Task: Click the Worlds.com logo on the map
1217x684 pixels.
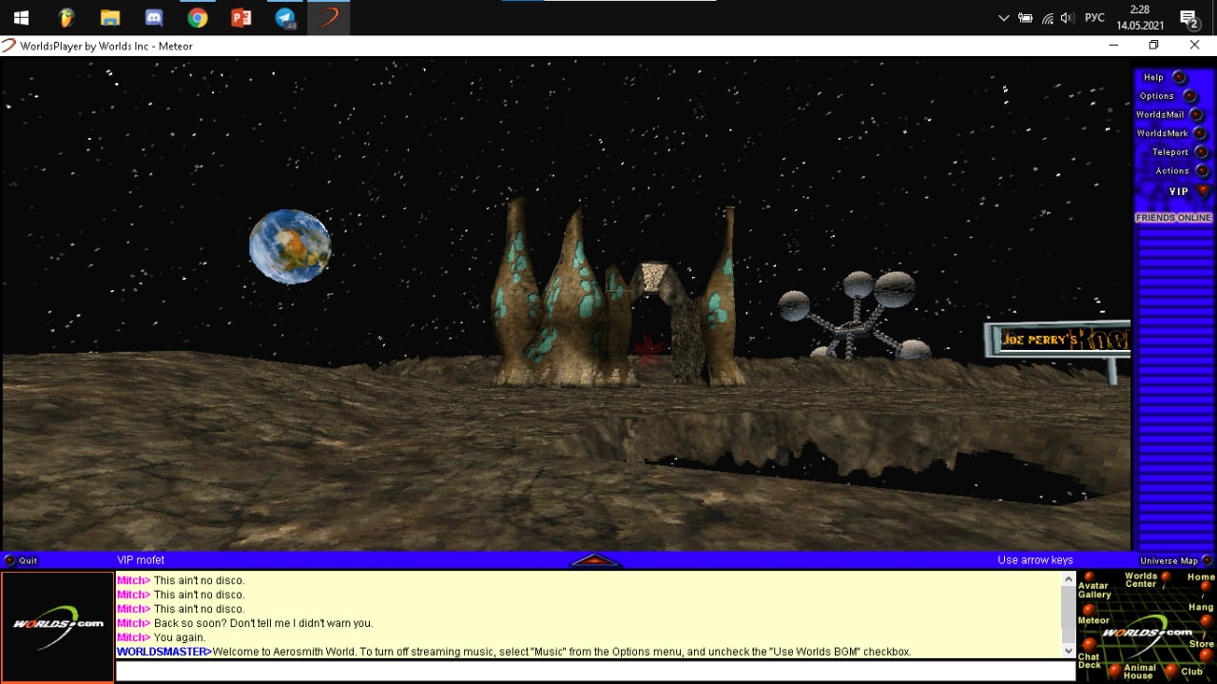Action: coord(1149,633)
